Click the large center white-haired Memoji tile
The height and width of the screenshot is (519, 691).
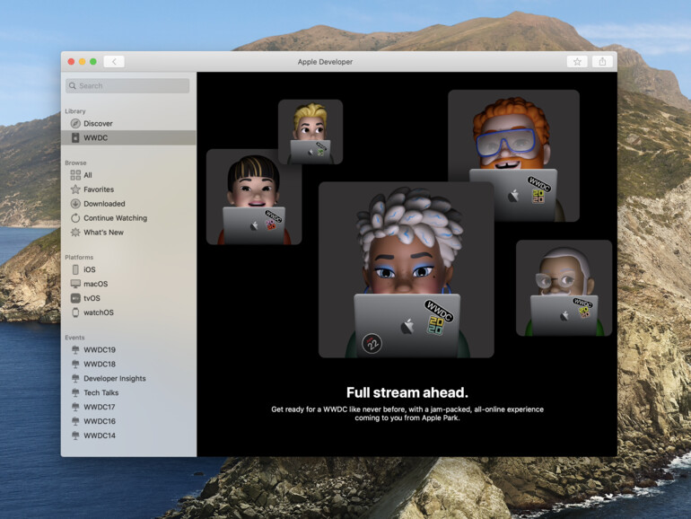(x=406, y=269)
